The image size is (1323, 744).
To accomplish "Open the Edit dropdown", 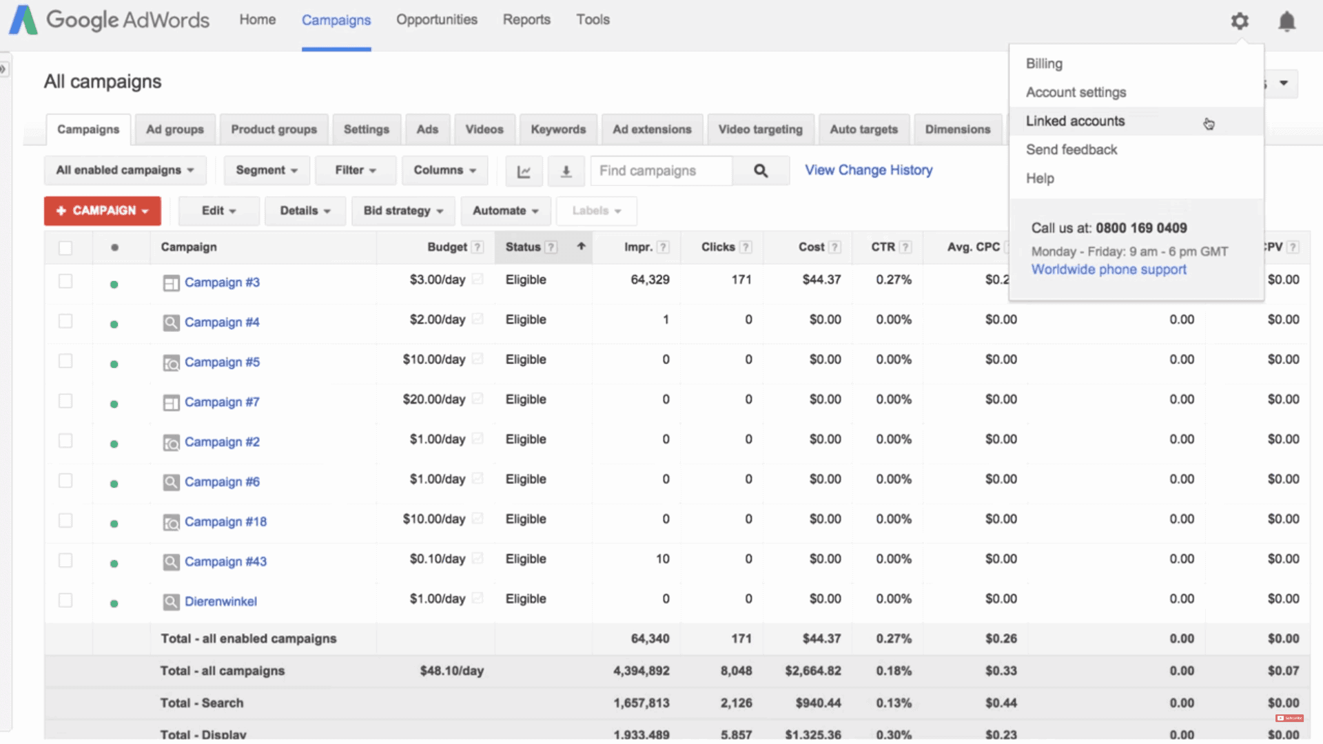I will 219,211.
